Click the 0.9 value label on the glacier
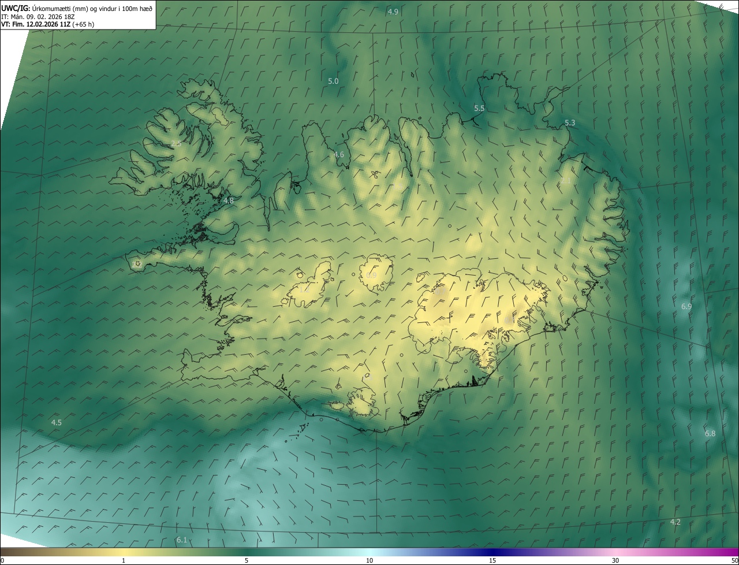Image resolution: width=739 pixels, height=565 pixels. (x=371, y=275)
